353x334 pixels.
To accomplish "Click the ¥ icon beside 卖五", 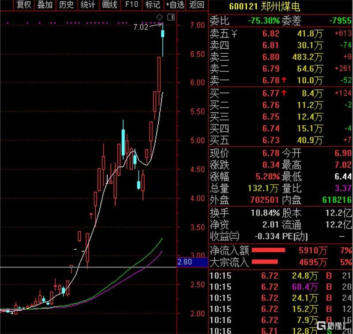I will pyautogui.click(x=234, y=34).
